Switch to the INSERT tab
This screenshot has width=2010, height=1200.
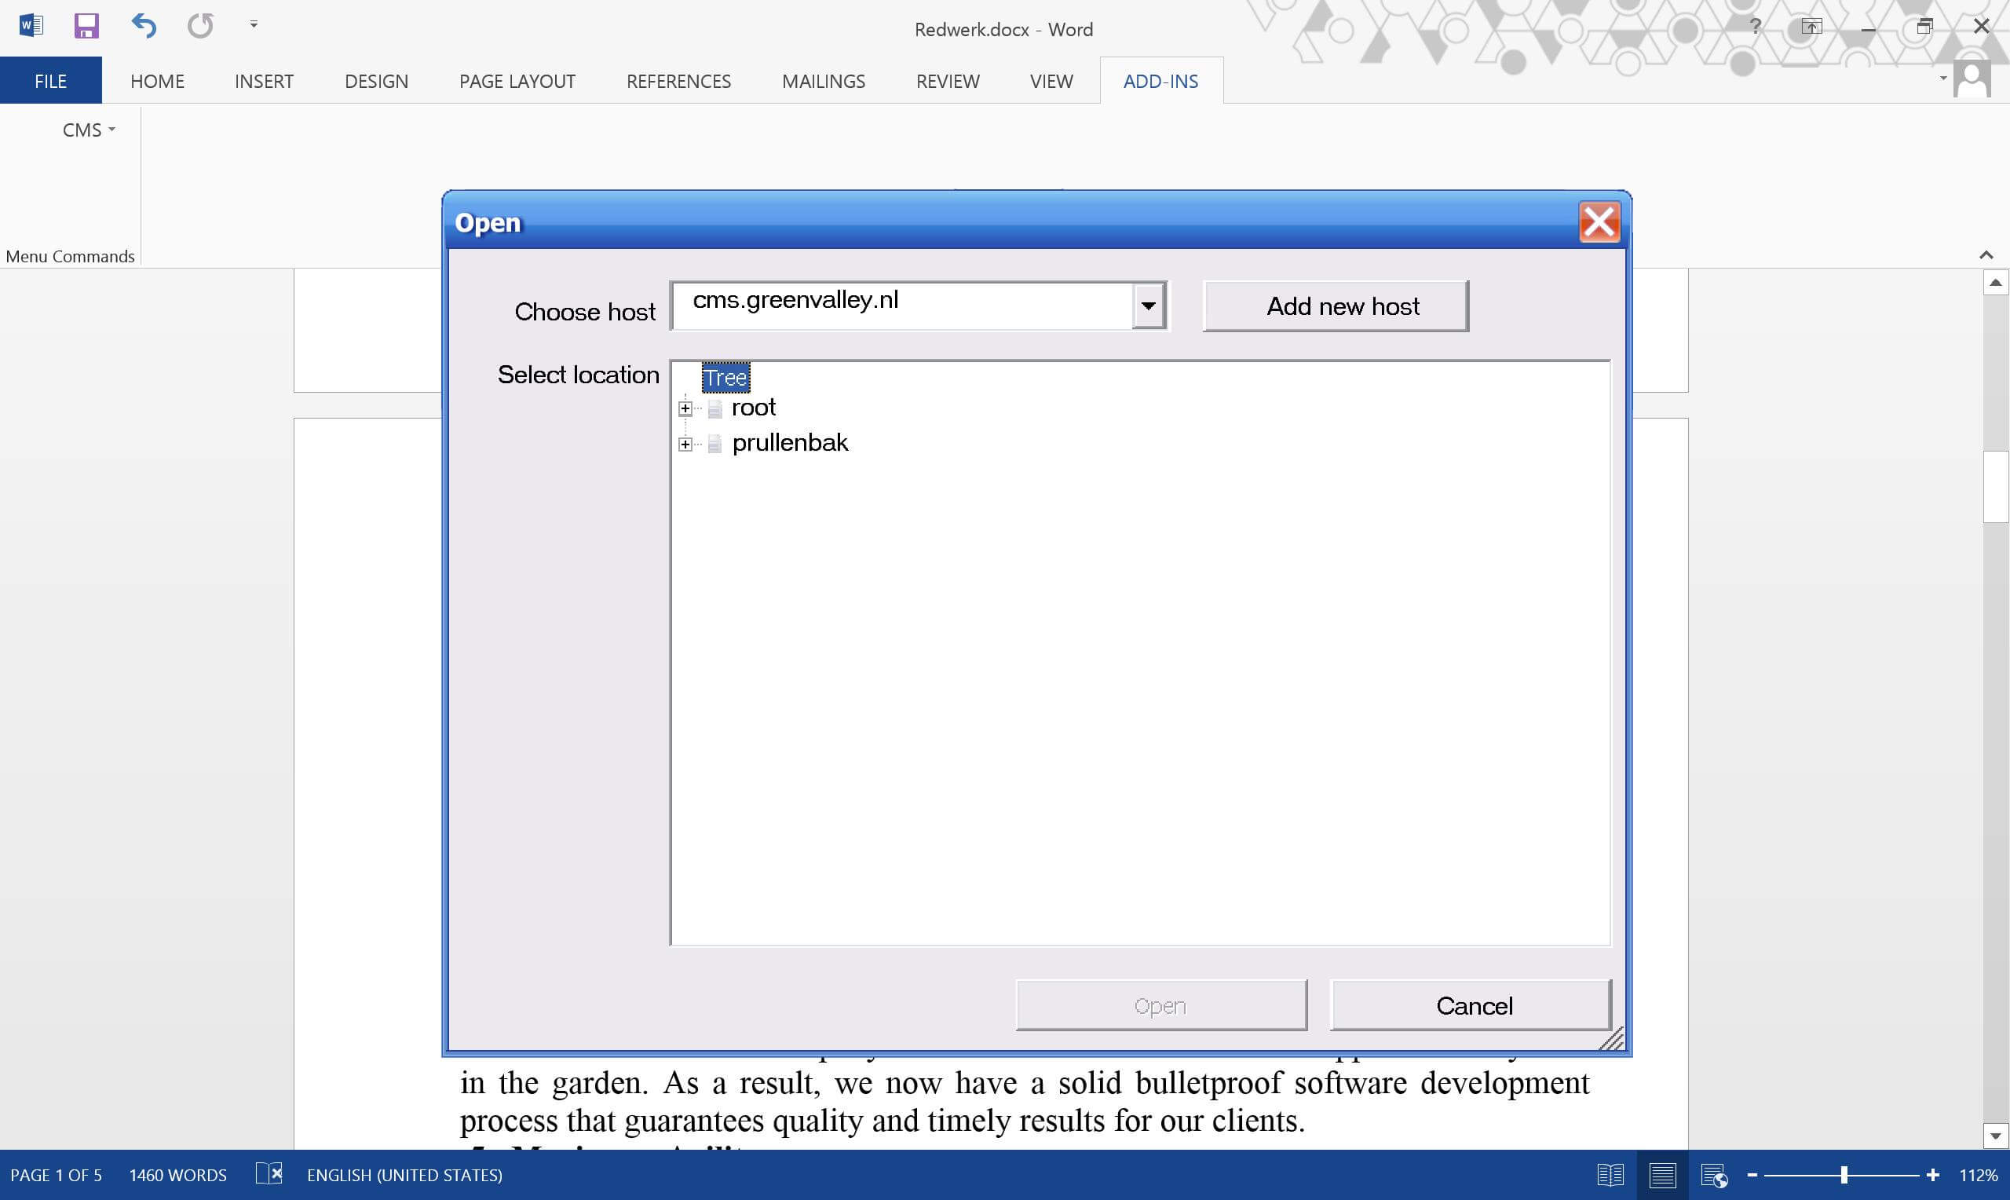[x=264, y=81]
